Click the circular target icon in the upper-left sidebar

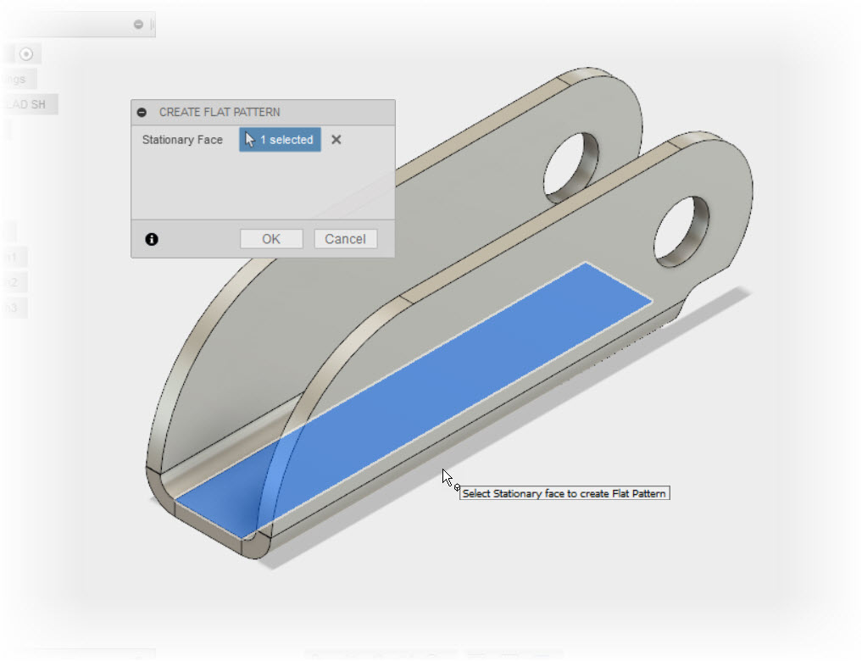coord(25,53)
